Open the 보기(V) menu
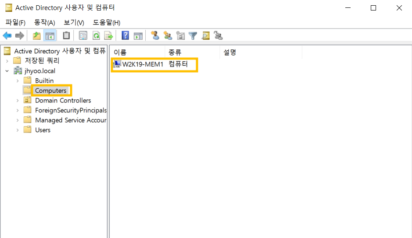The image size is (412, 238). coord(74,23)
